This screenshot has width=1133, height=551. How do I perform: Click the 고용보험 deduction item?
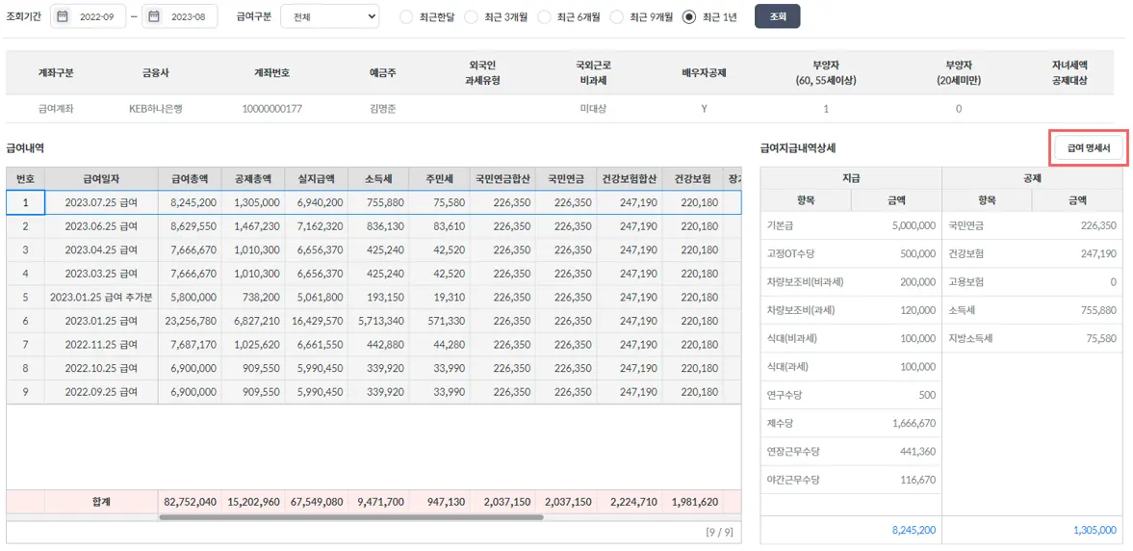click(x=966, y=282)
